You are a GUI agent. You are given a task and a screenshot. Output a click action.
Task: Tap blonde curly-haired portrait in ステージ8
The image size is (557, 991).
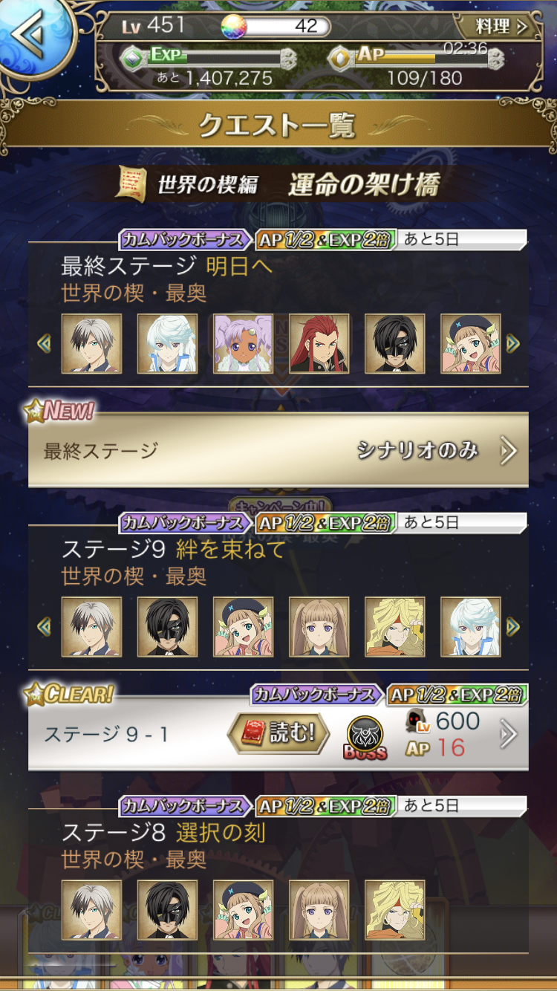point(395,910)
